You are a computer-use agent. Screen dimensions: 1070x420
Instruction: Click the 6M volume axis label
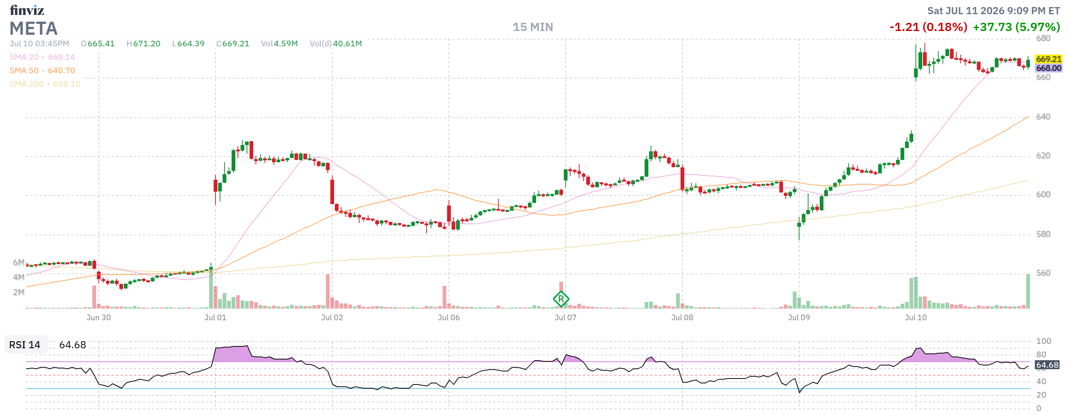click(x=18, y=262)
